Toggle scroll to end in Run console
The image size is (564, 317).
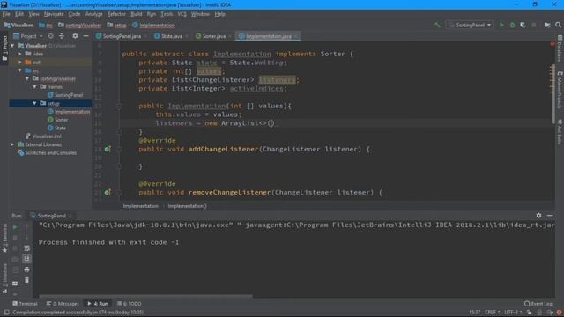[x=26, y=259]
